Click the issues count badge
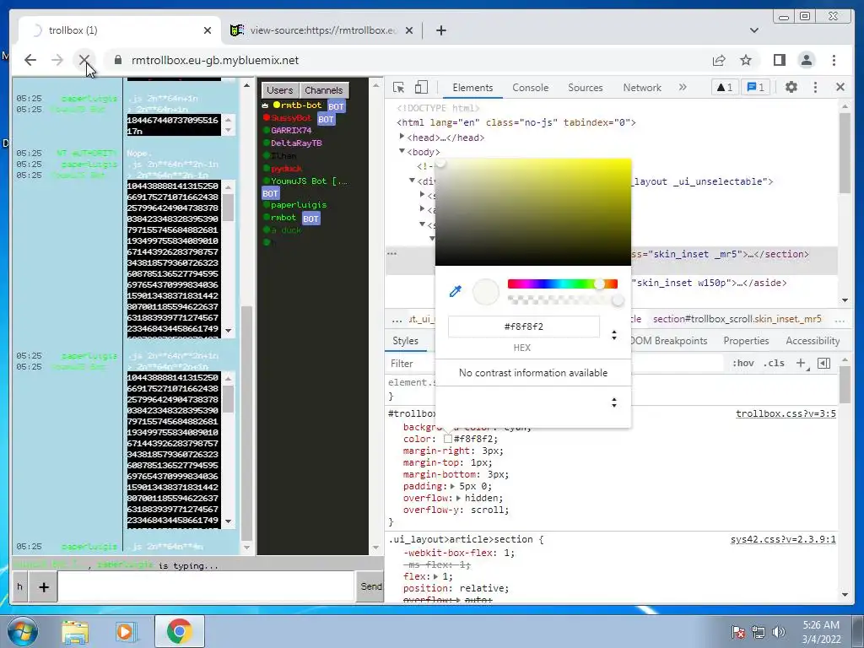Viewport: 864px width, 648px height. [755, 87]
